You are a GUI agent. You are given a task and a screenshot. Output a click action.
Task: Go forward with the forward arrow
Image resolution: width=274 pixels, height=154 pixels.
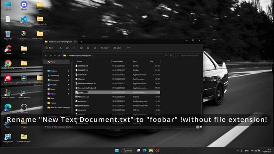[x=51, y=56]
